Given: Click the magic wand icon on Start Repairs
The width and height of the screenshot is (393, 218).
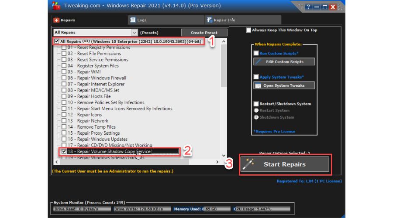Looking at the screenshot, I should (x=248, y=164).
